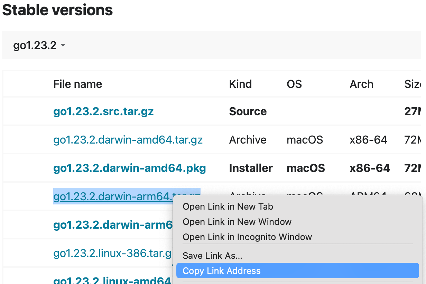This screenshot has height=284, width=426.
Task: Expand the go1.23.2 version dropdown
Action: tap(39, 45)
